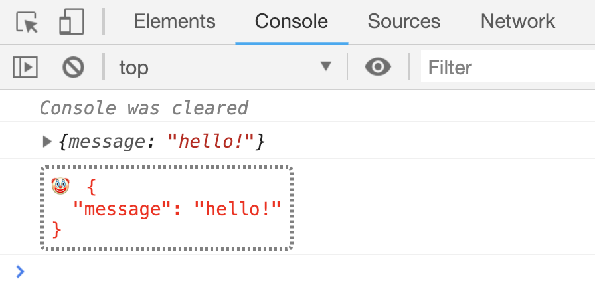
Task: Clear the console with the ban icon
Action: [x=73, y=67]
